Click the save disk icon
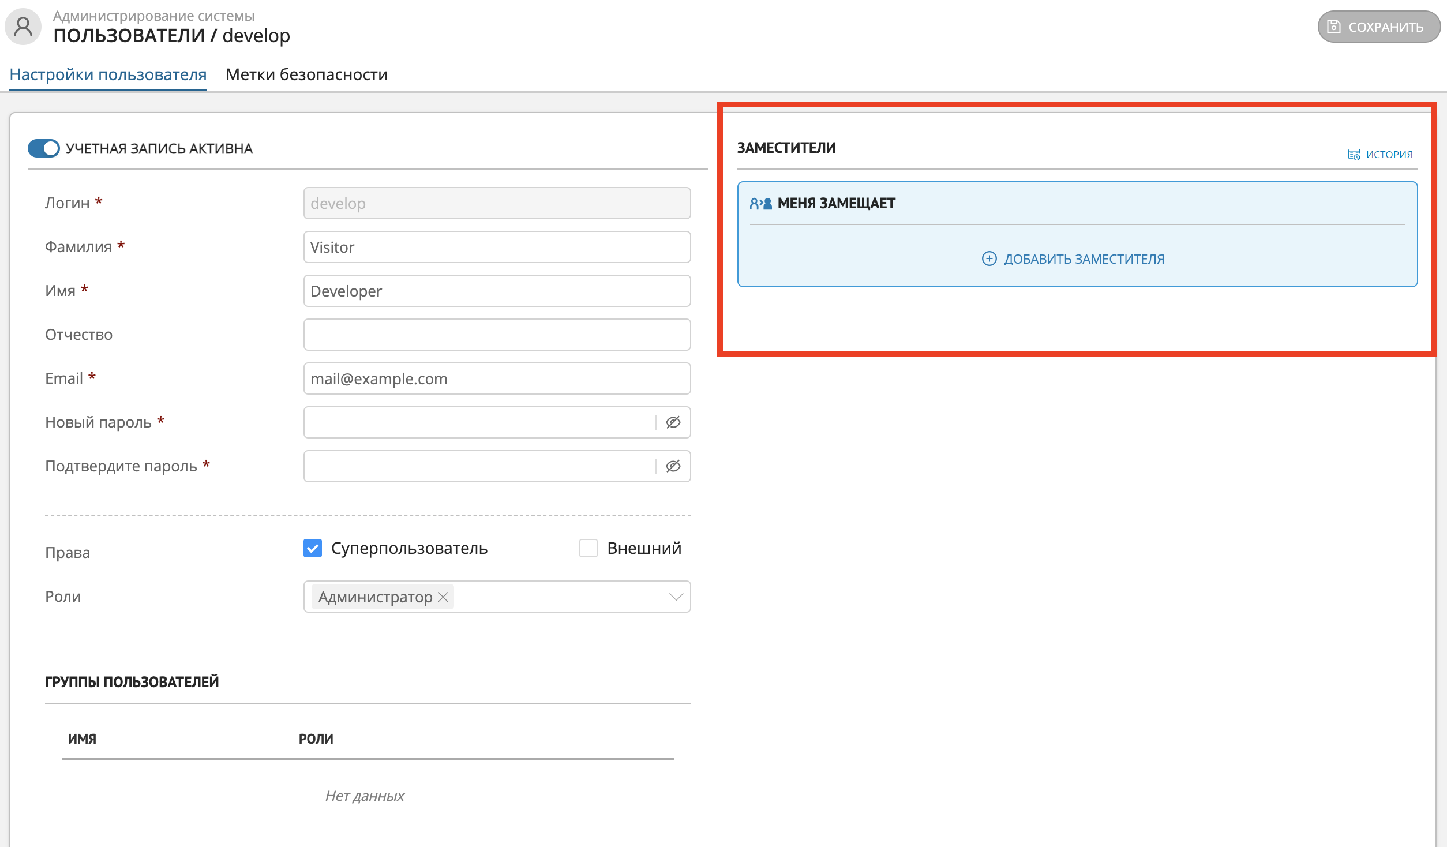 click(1333, 27)
